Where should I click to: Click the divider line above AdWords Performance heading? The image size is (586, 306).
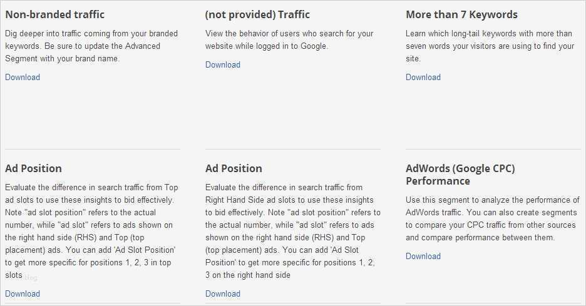click(493, 149)
